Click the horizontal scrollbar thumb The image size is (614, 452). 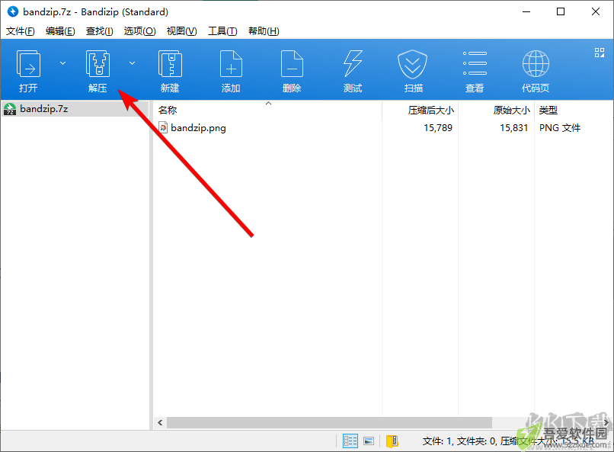click(329, 422)
